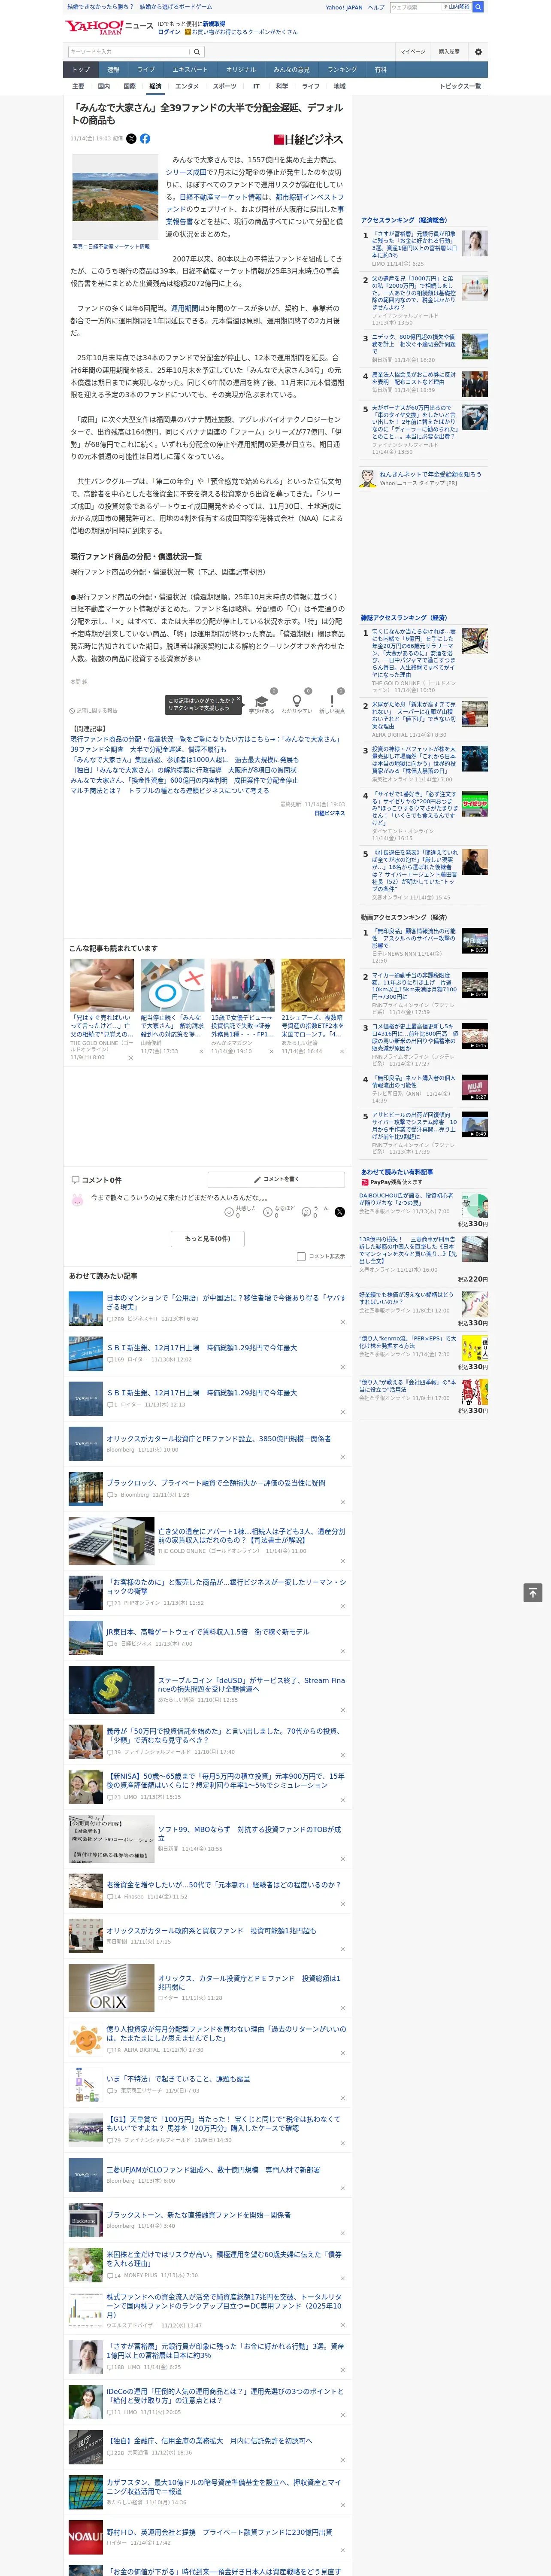
Task: Open the settings gear icon
Action: click(478, 52)
